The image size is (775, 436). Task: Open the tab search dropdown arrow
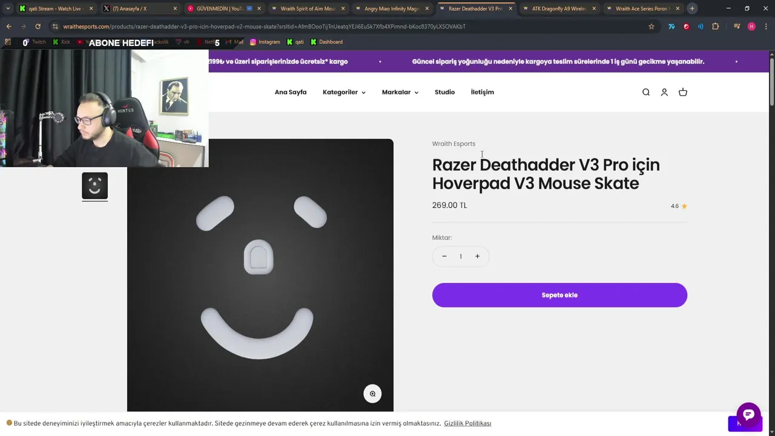tap(8, 8)
